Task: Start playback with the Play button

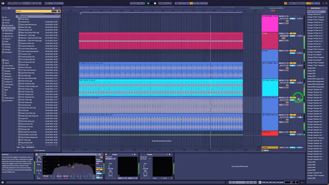Action: (x=149, y=4)
